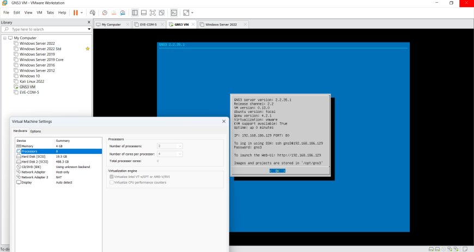
Task: Select Windows 10 in Library
Action: [x=29, y=76]
